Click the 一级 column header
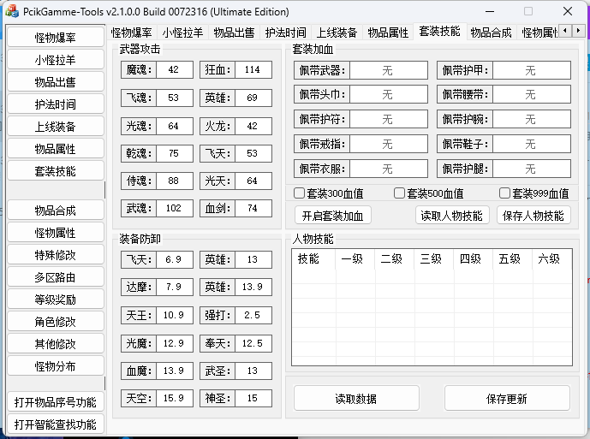 click(x=355, y=258)
